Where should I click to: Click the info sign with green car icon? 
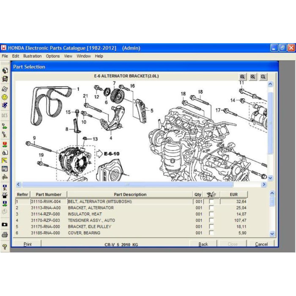coord(5,203)
